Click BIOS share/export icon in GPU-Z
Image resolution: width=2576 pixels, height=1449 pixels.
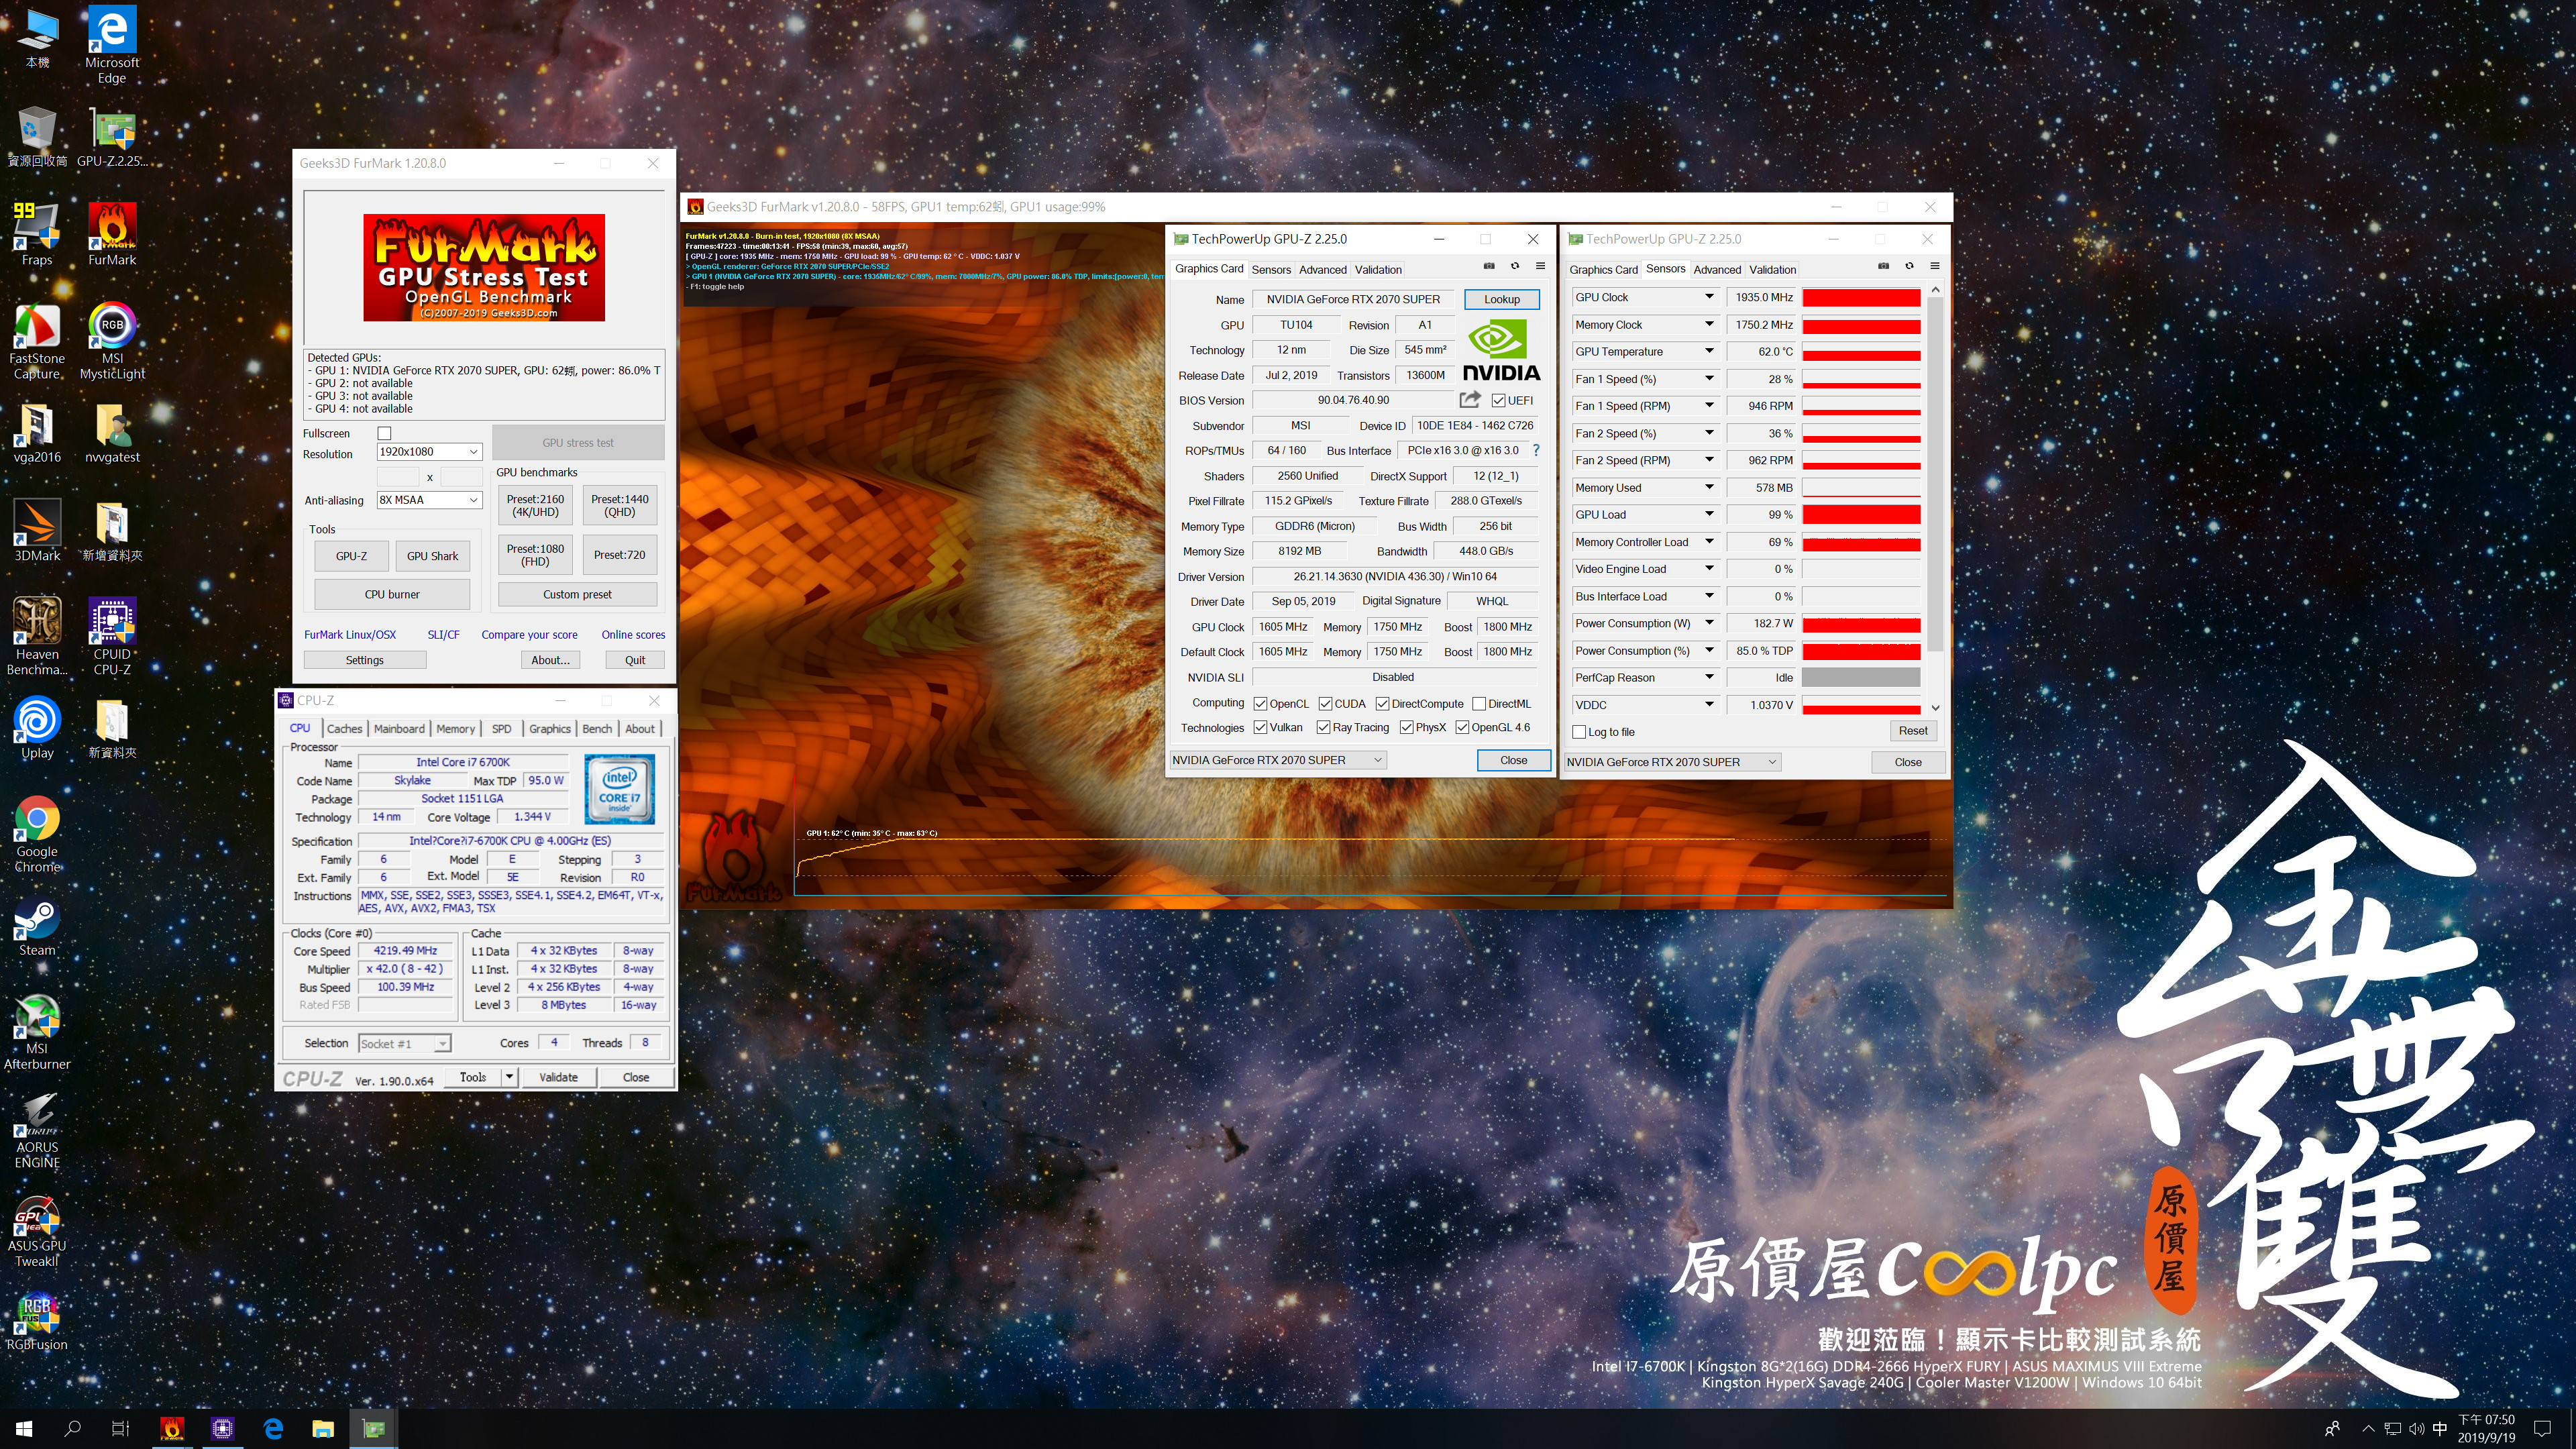[1469, 400]
